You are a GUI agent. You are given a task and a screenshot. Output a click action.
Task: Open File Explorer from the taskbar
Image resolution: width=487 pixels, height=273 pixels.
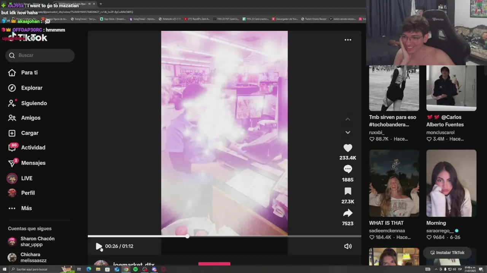(x=98, y=269)
